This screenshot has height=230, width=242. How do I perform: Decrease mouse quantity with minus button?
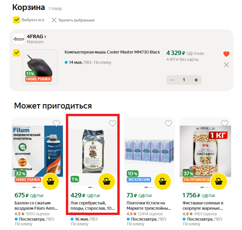click(172, 80)
